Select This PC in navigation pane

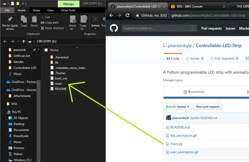[x=14, y=112]
